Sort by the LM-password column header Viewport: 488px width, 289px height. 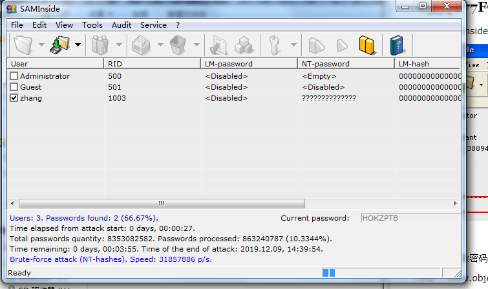pyautogui.click(x=249, y=64)
